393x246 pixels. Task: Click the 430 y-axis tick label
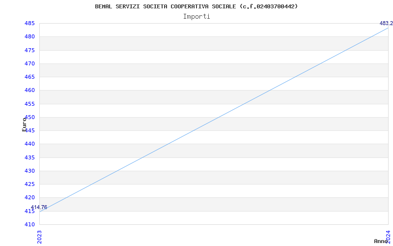[29, 171]
